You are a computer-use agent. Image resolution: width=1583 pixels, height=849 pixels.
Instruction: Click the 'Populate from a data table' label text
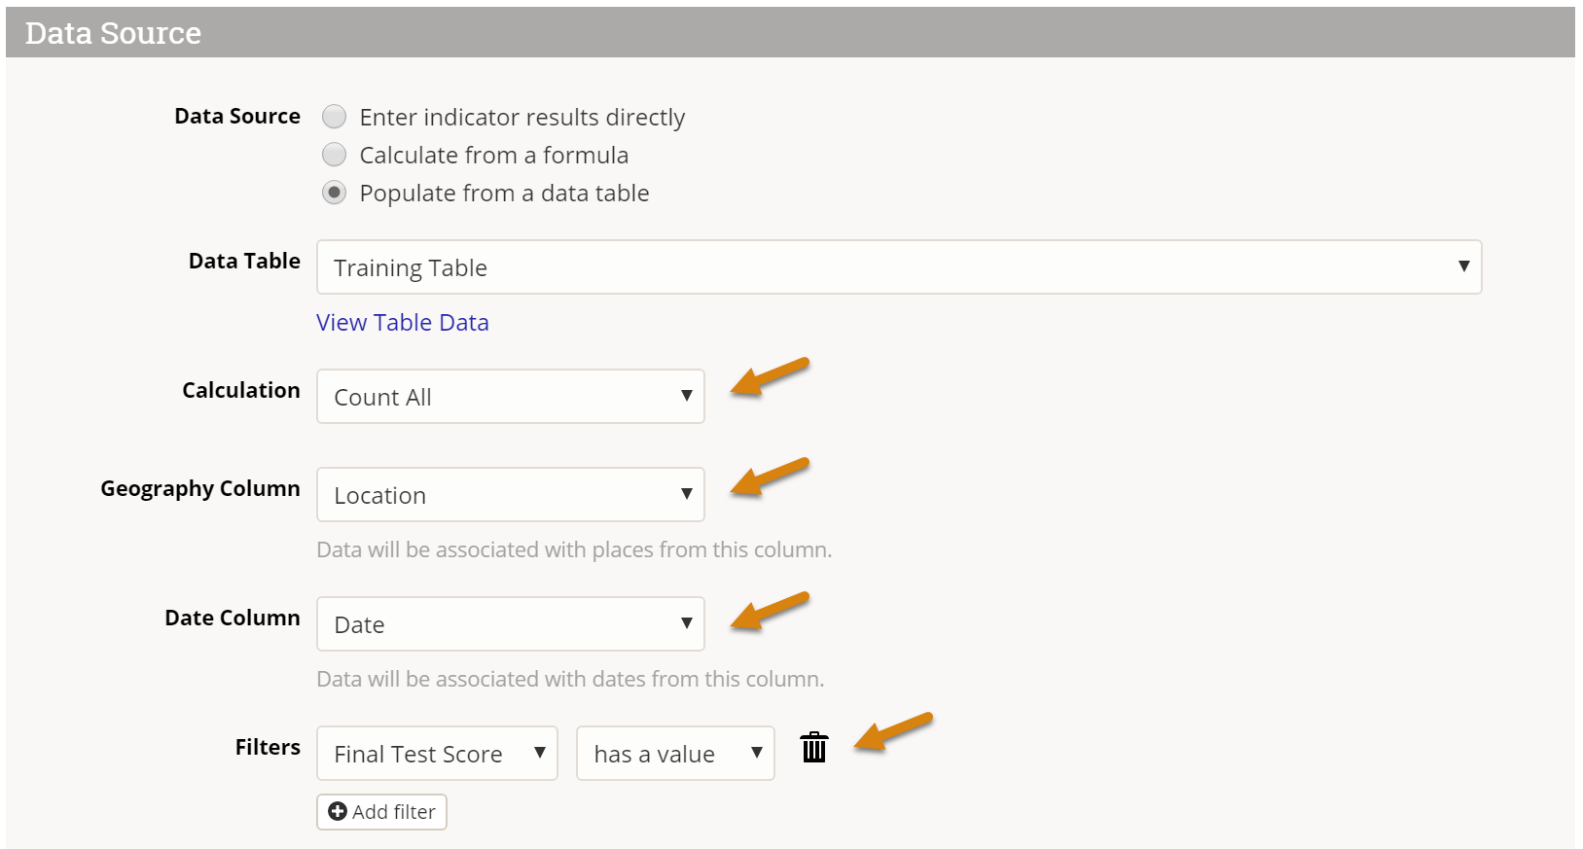(504, 194)
